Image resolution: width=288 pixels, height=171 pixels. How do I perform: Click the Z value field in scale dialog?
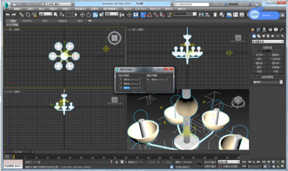tap(131, 88)
